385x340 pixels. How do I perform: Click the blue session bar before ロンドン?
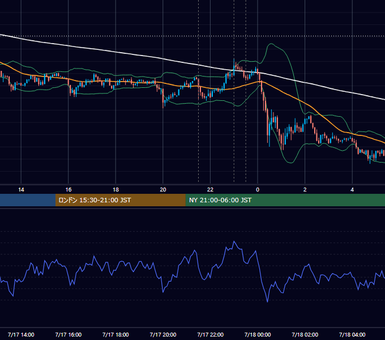[x=28, y=200]
